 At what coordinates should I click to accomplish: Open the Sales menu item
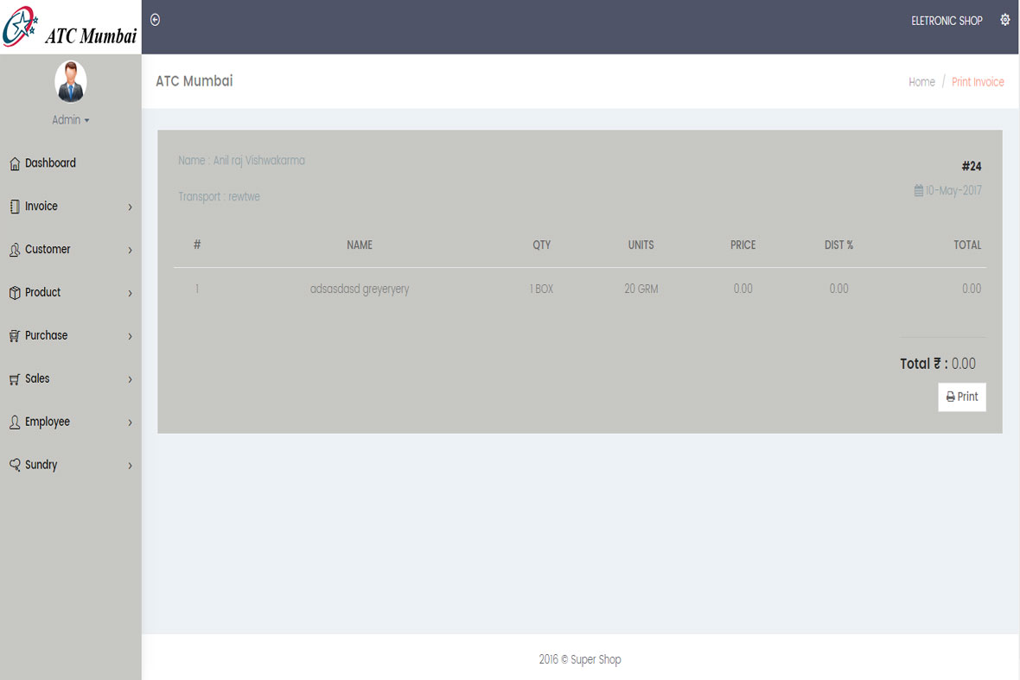[37, 378]
